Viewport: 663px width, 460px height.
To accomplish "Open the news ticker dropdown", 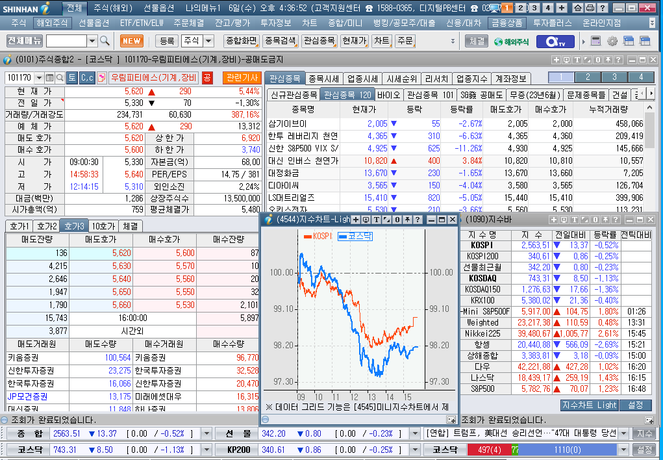I will click(623, 433).
